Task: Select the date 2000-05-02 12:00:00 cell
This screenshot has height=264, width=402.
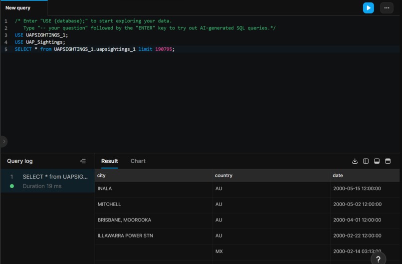Action: pos(365,204)
